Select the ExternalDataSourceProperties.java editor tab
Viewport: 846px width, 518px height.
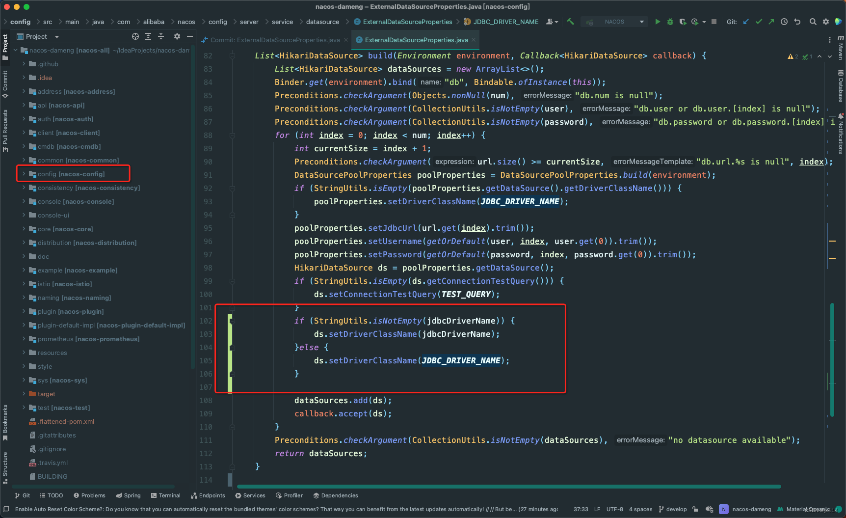(416, 40)
